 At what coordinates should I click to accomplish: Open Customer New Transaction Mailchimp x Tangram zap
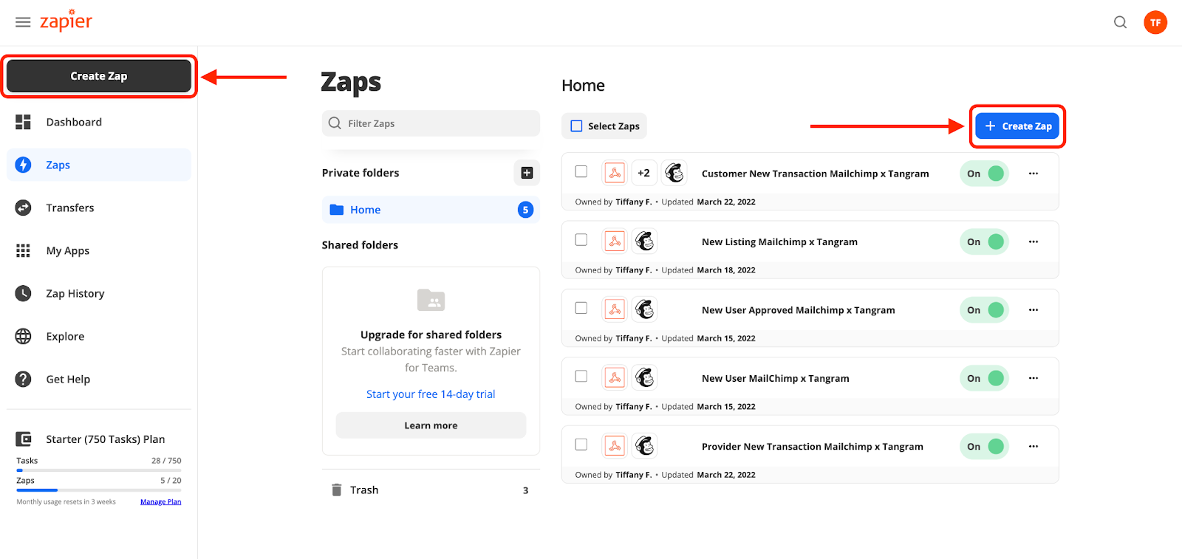click(x=815, y=174)
